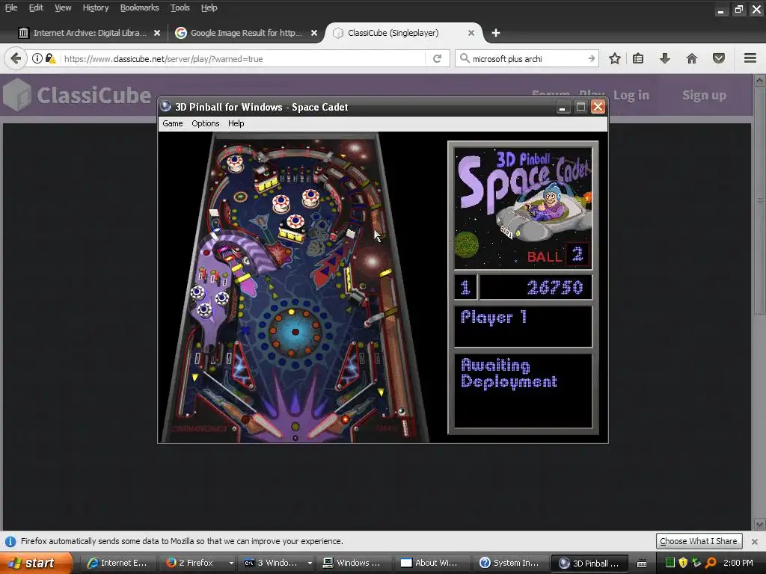Viewport: 766px width, 574px height.
Task: Open the 3 Windows command prompt taskbar group
Action: click(x=277, y=563)
